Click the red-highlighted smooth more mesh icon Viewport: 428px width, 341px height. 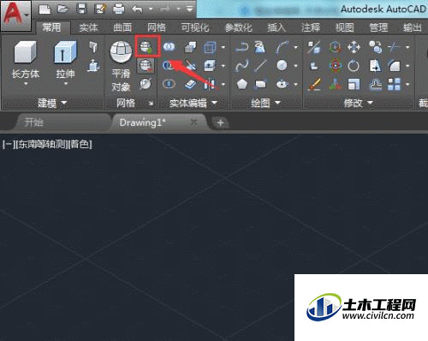pyautogui.click(x=146, y=47)
